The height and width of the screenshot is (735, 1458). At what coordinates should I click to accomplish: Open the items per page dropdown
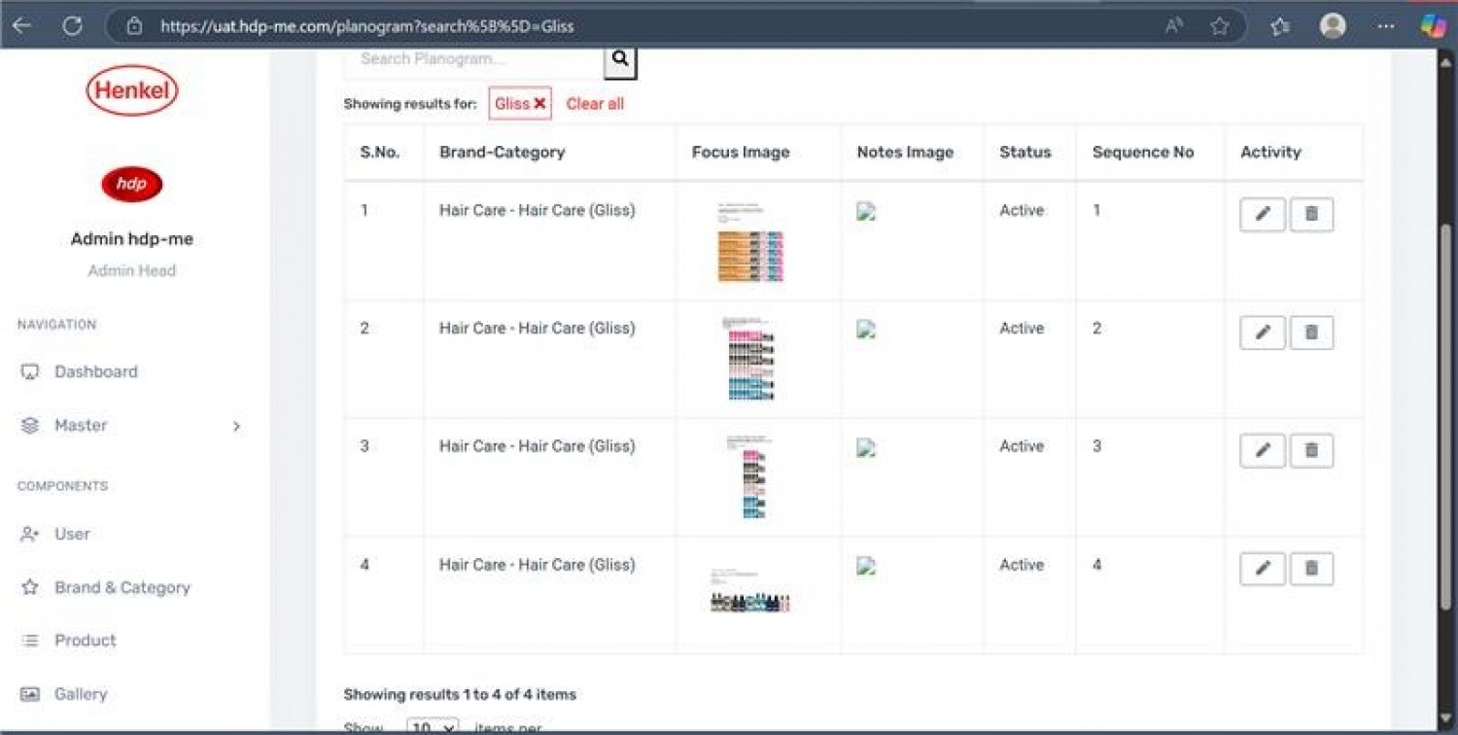pyautogui.click(x=433, y=727)
